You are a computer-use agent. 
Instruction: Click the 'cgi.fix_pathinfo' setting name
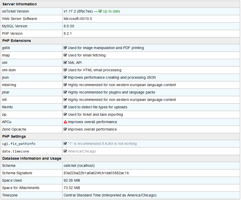[19, 144]
